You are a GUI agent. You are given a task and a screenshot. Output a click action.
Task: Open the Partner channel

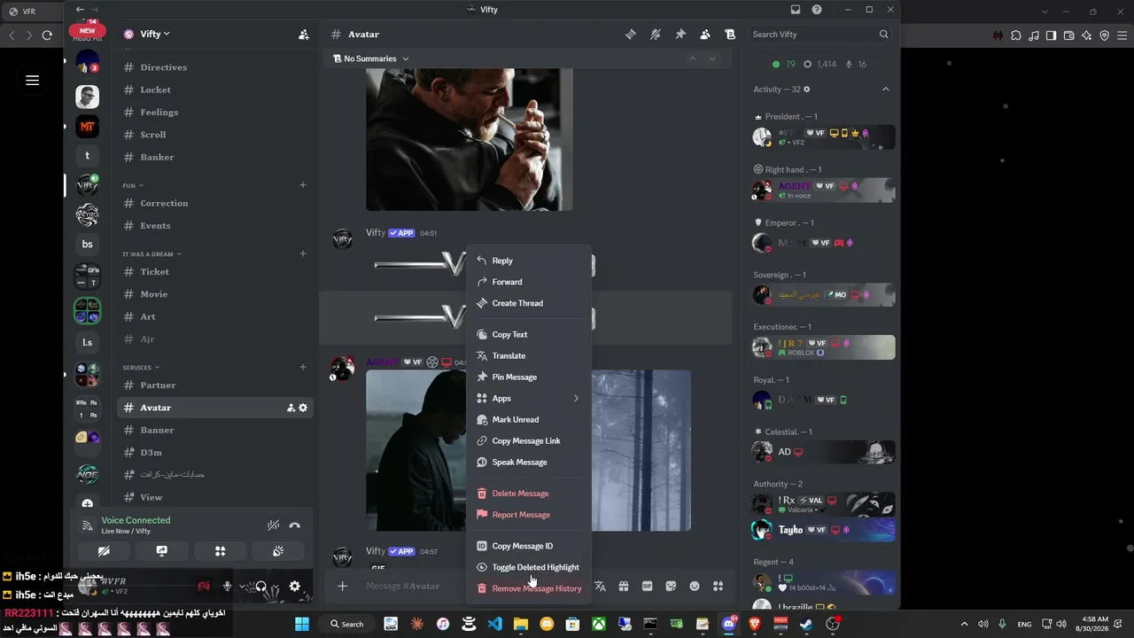pos(214,385)
